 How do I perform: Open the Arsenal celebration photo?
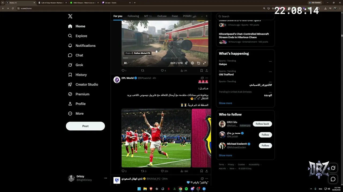click(x=156, y=138)
